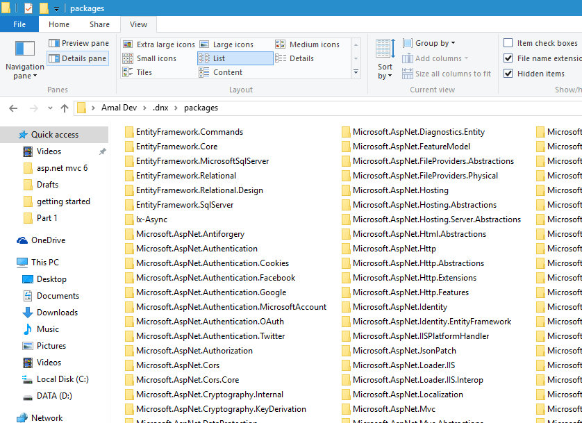Uncheck File name extensions option
This screenshot has height=423, width=582.
pos(508,58)
